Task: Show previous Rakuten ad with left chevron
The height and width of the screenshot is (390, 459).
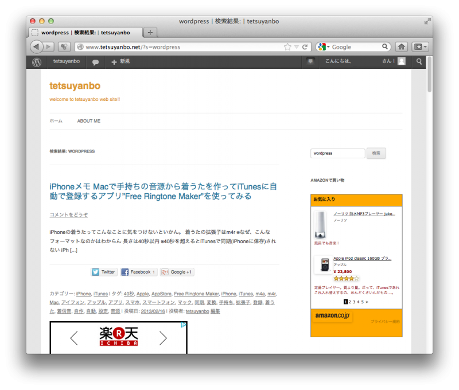Action: pyautogui.click(x=74, y=338)
